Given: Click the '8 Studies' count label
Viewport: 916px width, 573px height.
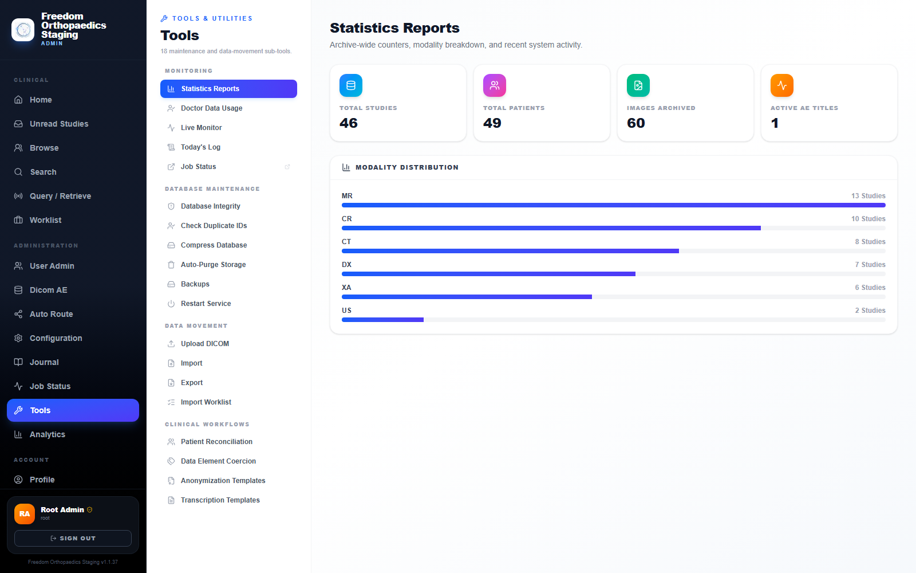Looking at the screenshot, I should coord(870,242).
